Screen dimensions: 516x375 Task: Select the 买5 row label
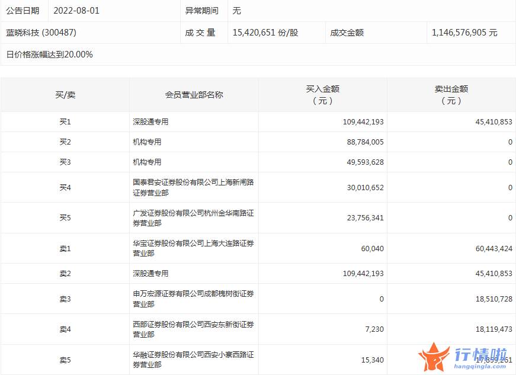click(x=65, y=218)
